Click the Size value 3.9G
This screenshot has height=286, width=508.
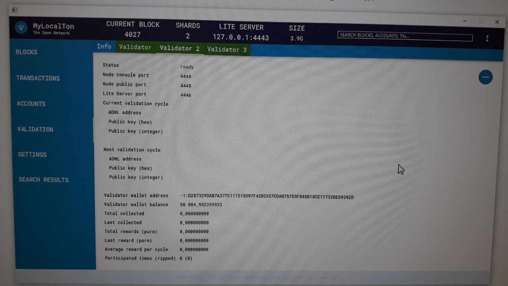tap(296, 39)
